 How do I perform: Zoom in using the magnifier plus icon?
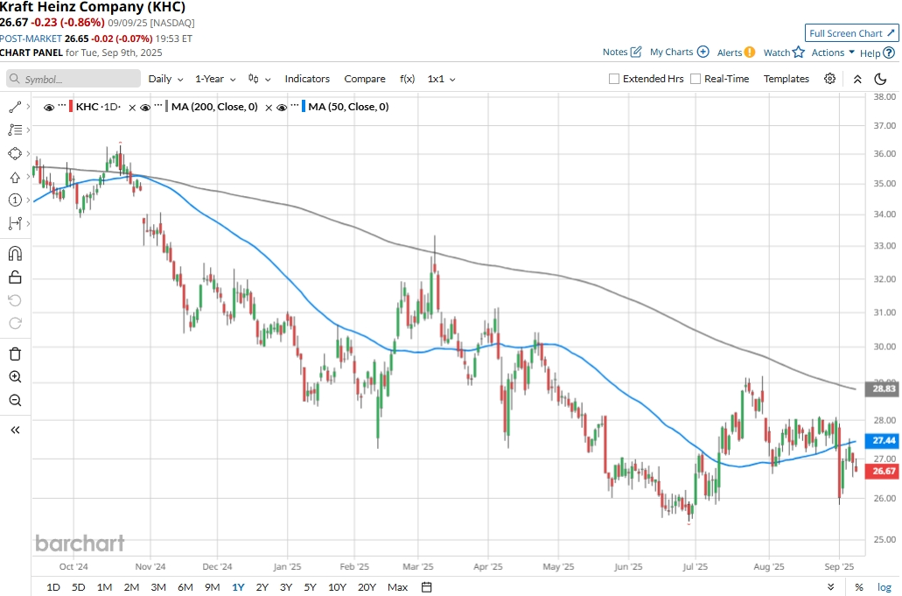tap(15, 377)
